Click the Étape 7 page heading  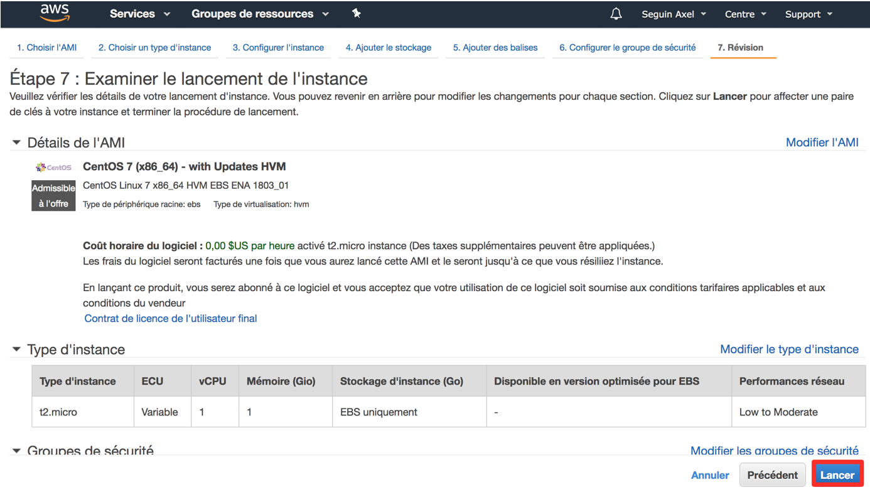189,79
